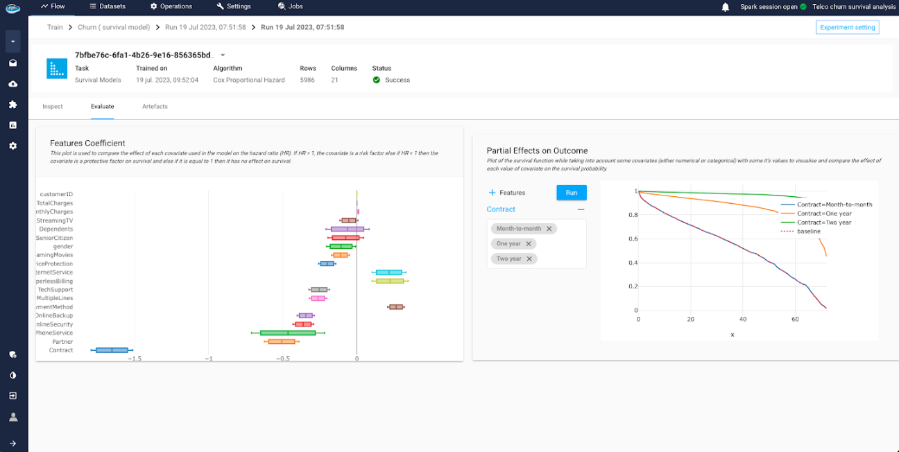Click the logout icon in sidebar
The image size is (899, 452).
pyautogui.click(x=13, y=396)
